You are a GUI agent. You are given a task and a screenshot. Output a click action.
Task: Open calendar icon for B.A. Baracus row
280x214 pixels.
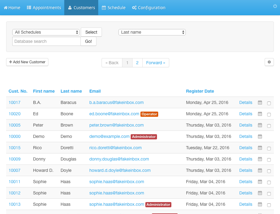[260, 102]
